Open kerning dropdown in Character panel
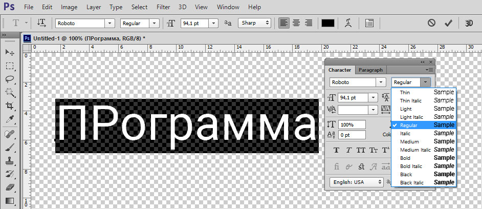 (x=374, y=109)
